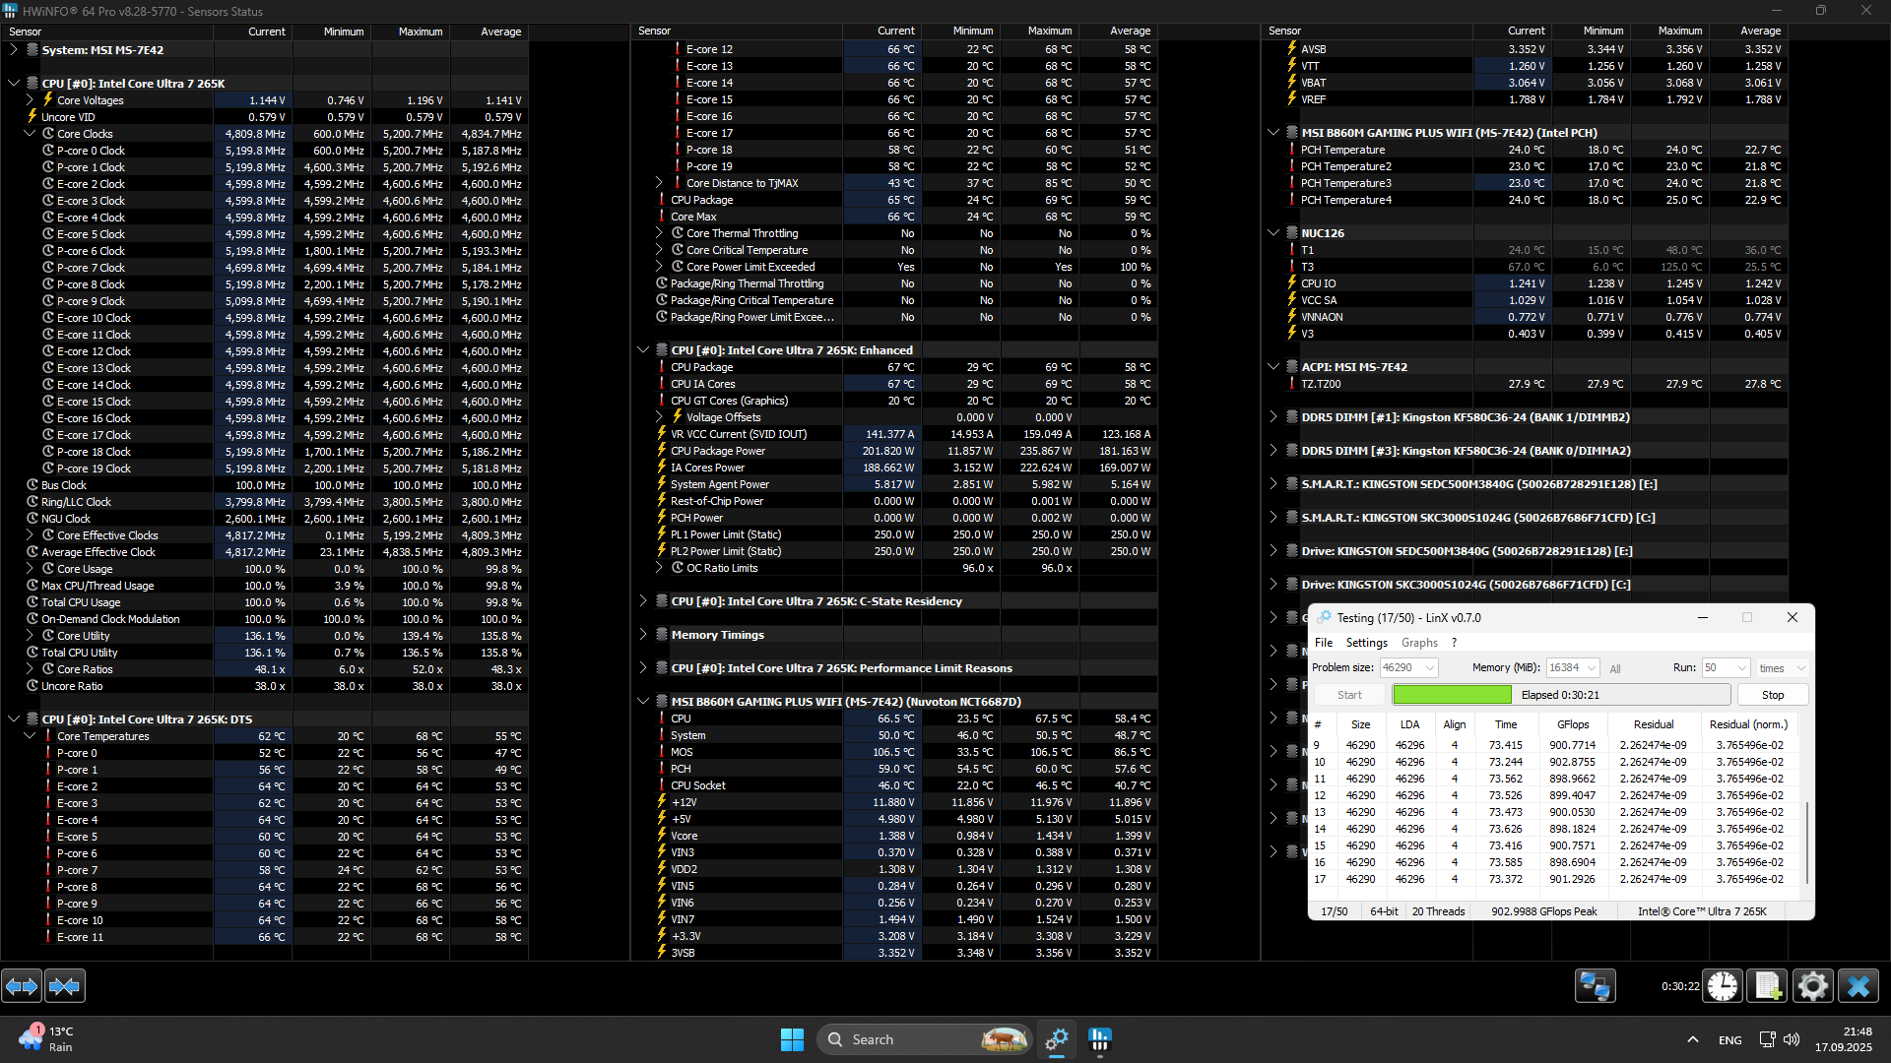Click the blue X close sensors icon
The image size is (1891, 1063).
(1858, 986)
